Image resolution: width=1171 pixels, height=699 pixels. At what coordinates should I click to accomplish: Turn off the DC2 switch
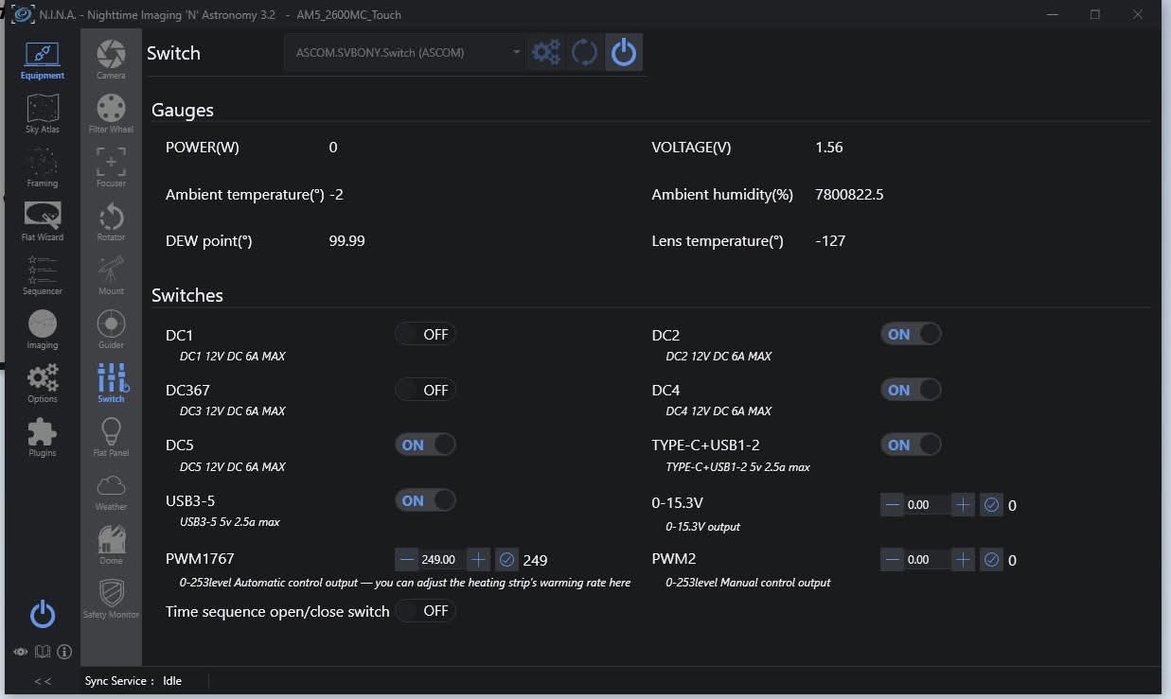[911, 334]
